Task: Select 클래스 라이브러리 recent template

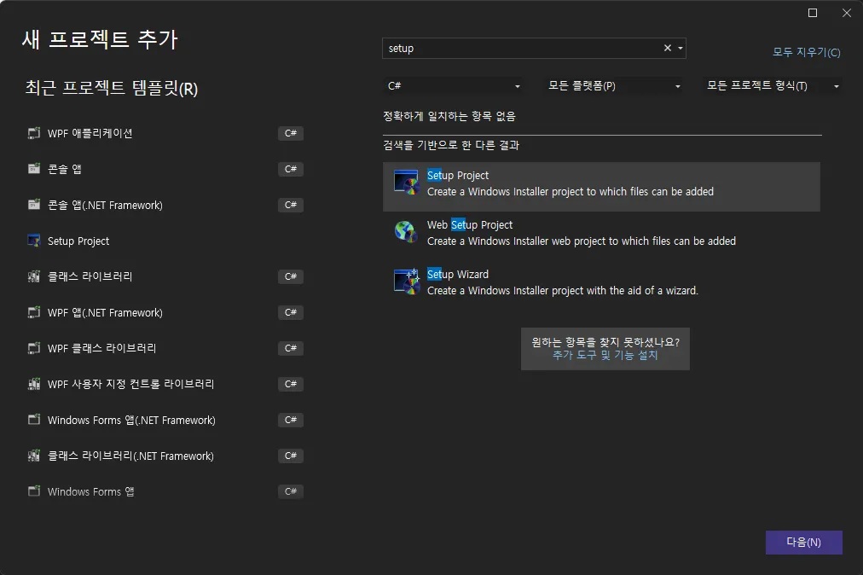Action: 165,276
